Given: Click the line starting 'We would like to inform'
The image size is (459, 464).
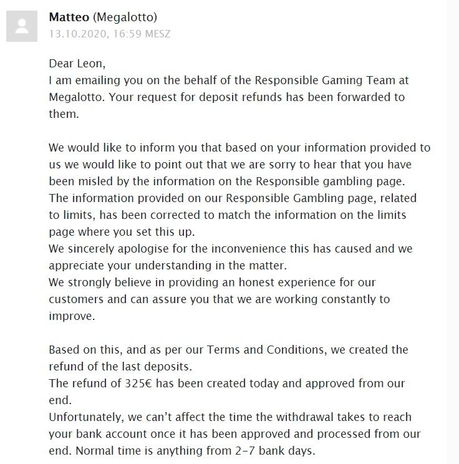Looking at the screenshot, I should pos(239,148).
